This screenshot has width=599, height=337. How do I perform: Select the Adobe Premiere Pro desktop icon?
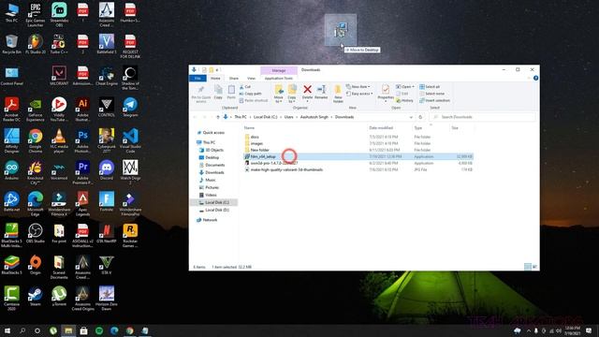click(82, 172)
